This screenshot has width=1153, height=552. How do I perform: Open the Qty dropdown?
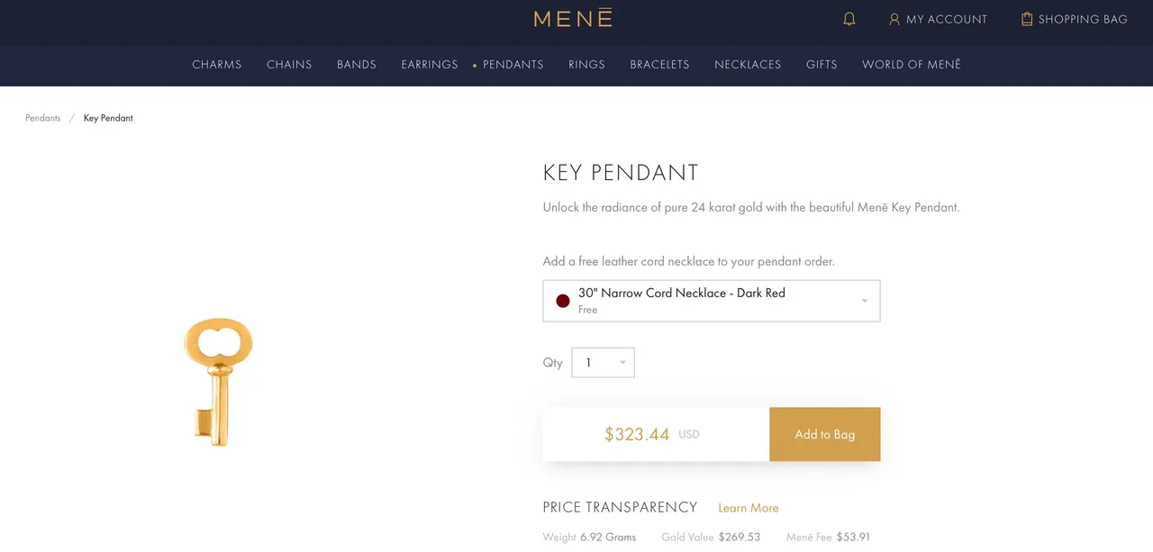coord(604,363)
